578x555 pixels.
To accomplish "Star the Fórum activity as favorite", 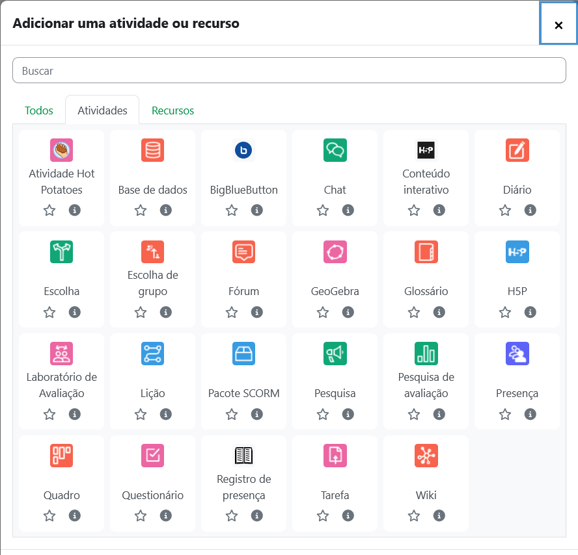I will tap(232, 313).
